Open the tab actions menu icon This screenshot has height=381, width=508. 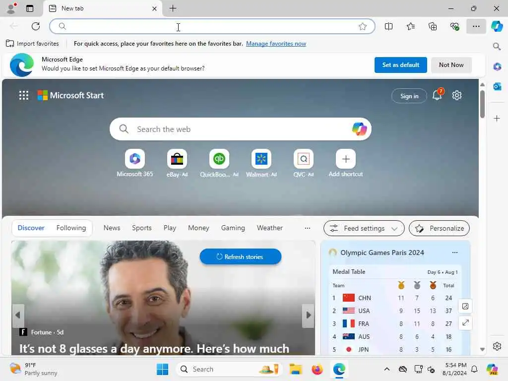coord(30,8)
